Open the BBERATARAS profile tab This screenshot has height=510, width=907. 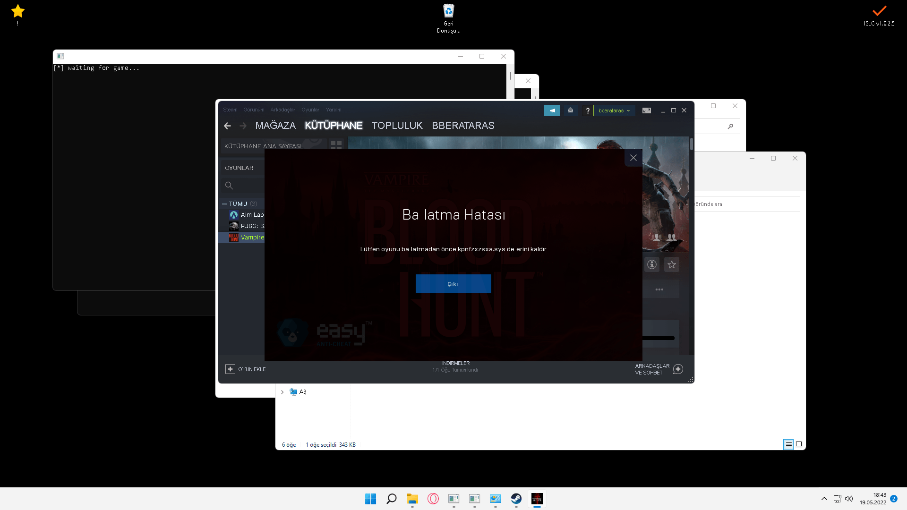(x=463, y=126)
